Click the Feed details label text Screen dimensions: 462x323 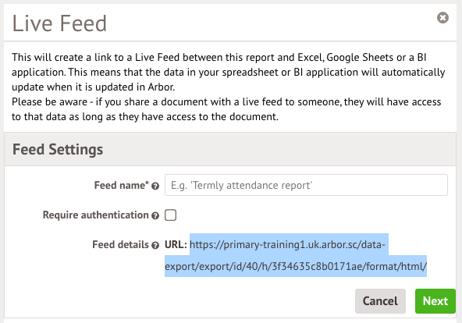point(120,244)
